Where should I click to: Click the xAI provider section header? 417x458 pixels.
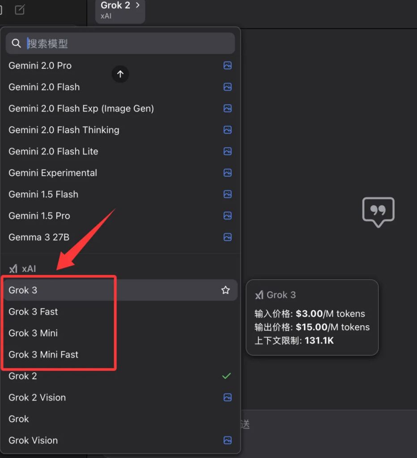(x=22, y=269)
